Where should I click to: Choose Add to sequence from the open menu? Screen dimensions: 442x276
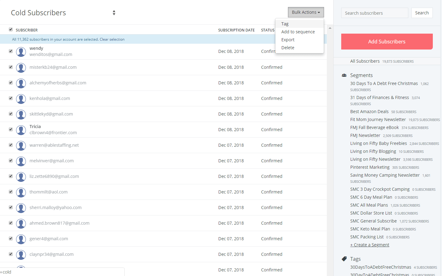point(298,31)
